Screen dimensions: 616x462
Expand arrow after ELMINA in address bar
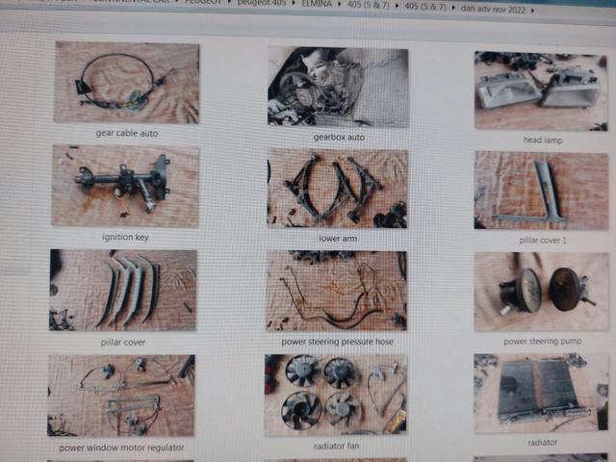coord(340,5)
